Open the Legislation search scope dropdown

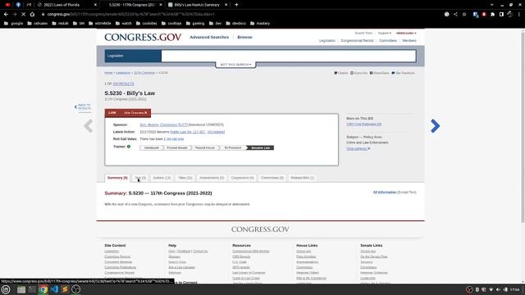[133, 56]
